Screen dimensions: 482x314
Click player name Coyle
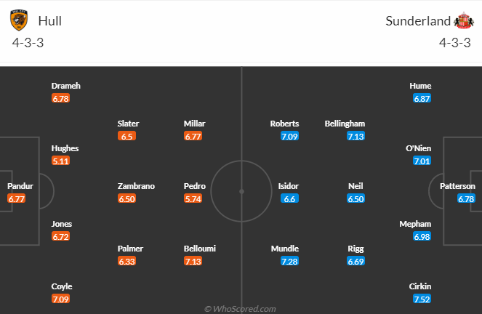pyautogui.click(x=62, y=286)
